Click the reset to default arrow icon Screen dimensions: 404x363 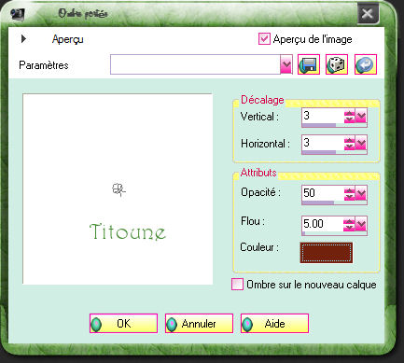[366, 64]
